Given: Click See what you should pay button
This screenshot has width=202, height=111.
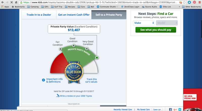Looking at the screenshot, I should click(x=156, y=30).
